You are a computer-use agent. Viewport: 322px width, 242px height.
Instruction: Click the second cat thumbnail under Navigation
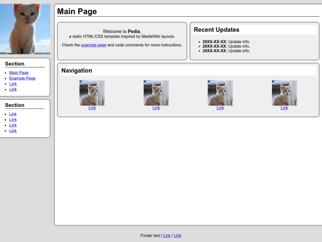[x=156, y=93]
